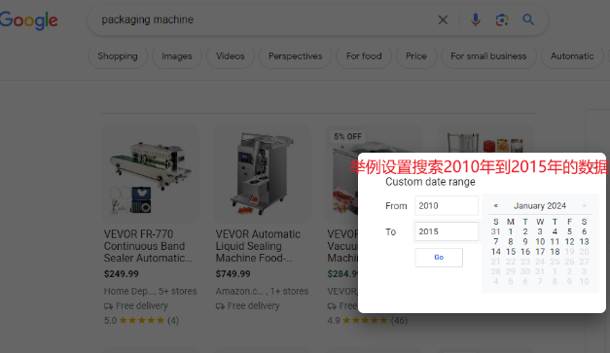Focus the From date input field

[447, 205]
